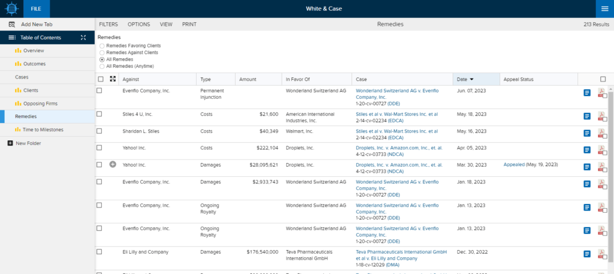The width and height of the screenshot is (614, 274).
Task: Click the DDE court link in first row
Action: [393, 104]
